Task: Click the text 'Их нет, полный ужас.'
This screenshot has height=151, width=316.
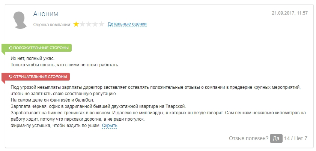Action: [33, 59]
